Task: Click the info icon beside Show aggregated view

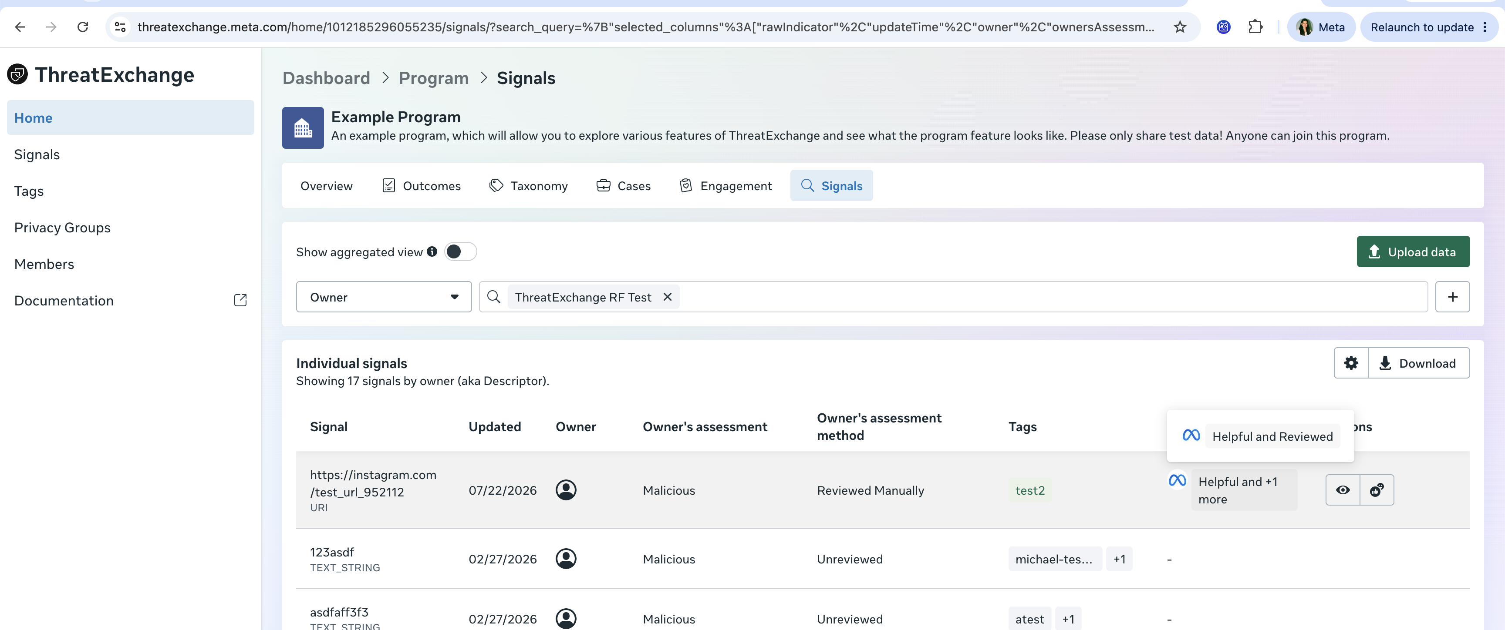Action: coord(432,251)
